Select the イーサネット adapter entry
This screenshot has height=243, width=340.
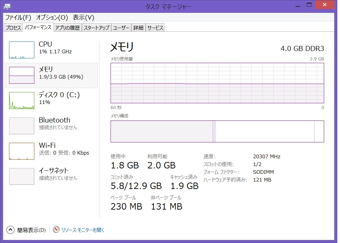[x=22, y=176]
